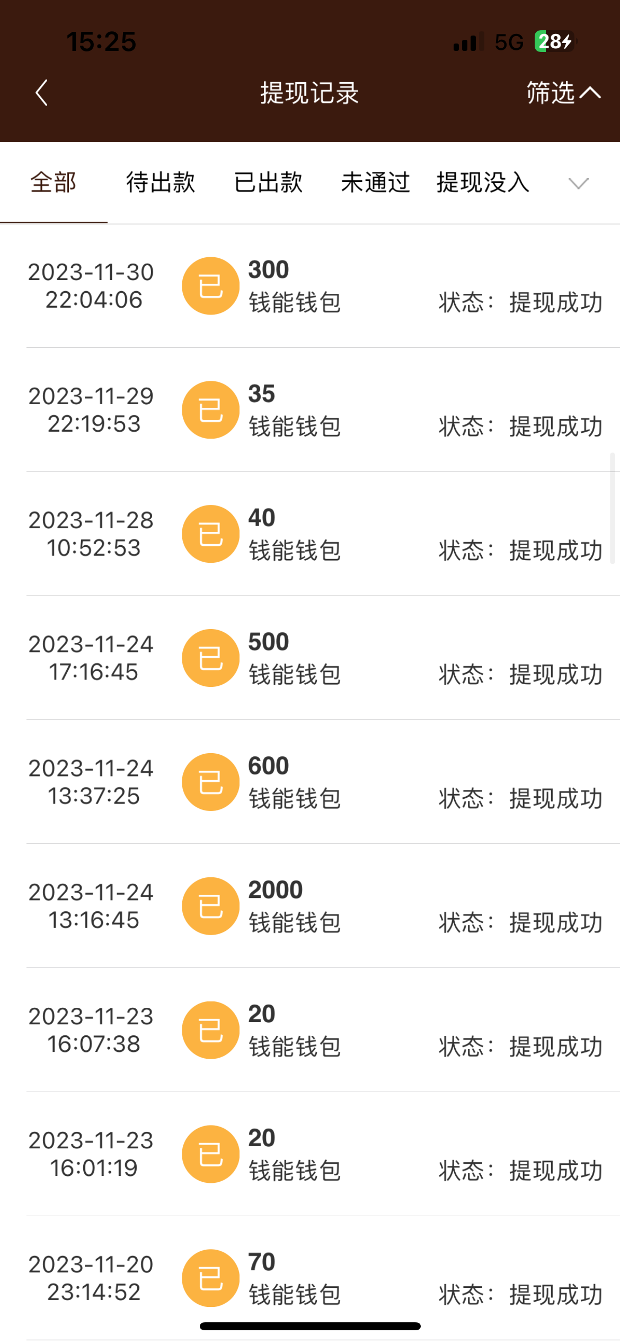Screen dimensions: 620x1343
Task: Switch to the 已出款 tab
Action: (268, 182)
